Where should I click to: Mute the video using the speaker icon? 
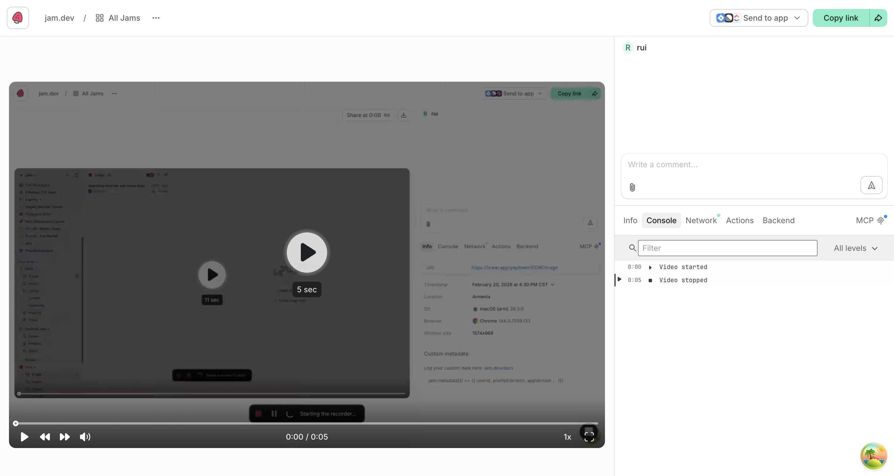coord(85,437)
